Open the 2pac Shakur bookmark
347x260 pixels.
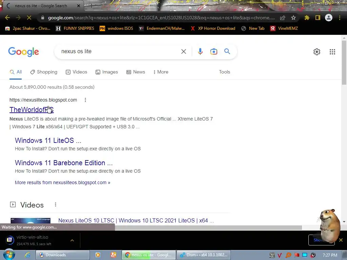[28, 28]
